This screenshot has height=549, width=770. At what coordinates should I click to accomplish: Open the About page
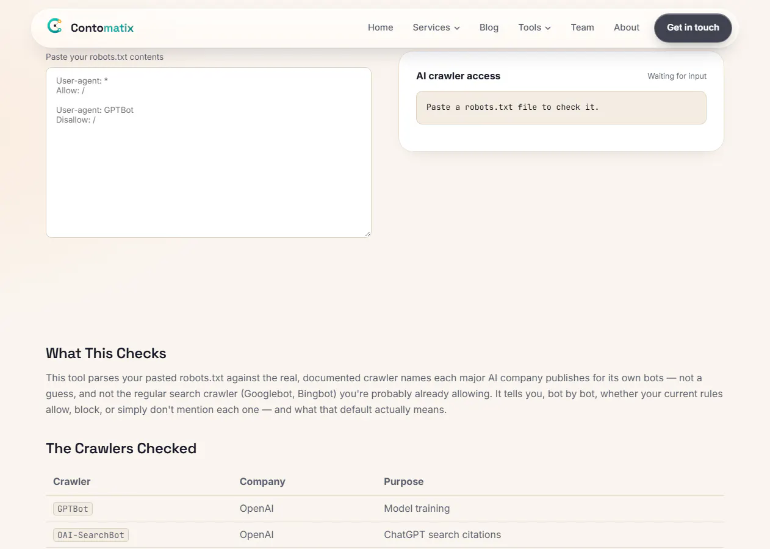627,27
